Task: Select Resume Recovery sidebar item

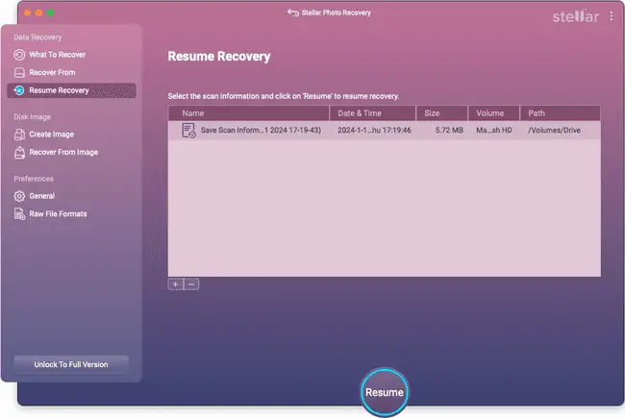Action: pos(72,90)
